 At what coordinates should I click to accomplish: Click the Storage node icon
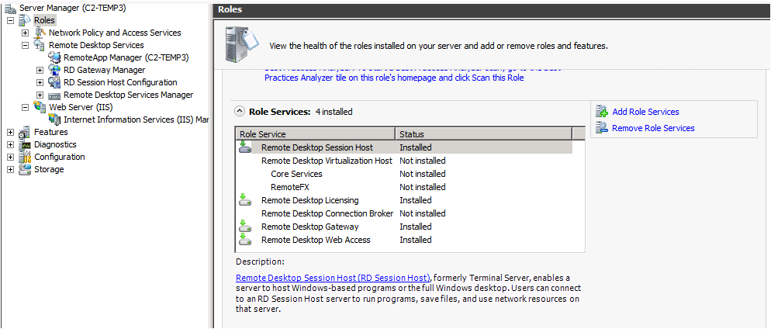point(25,169)
